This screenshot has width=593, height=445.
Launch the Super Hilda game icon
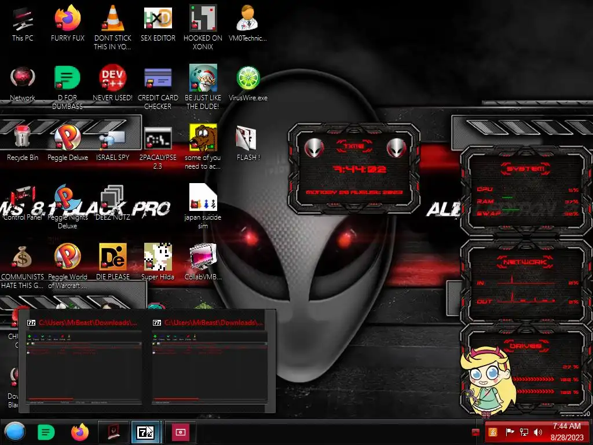click(158, 262)
